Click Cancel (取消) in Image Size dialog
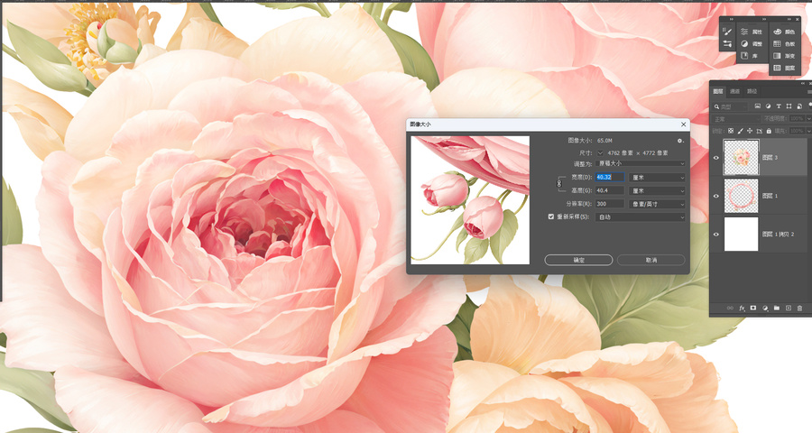 [x=651, y=260]
